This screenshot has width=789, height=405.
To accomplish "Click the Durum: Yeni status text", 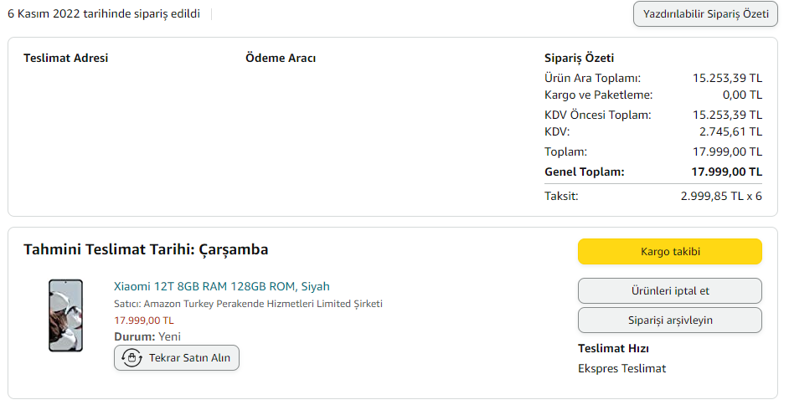I will click(147, 336).
